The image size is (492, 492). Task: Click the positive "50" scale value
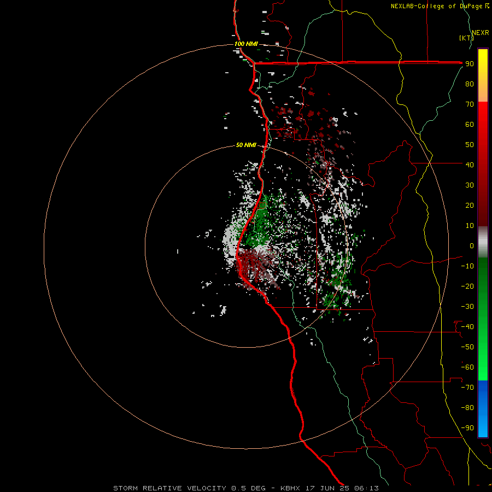470,145
